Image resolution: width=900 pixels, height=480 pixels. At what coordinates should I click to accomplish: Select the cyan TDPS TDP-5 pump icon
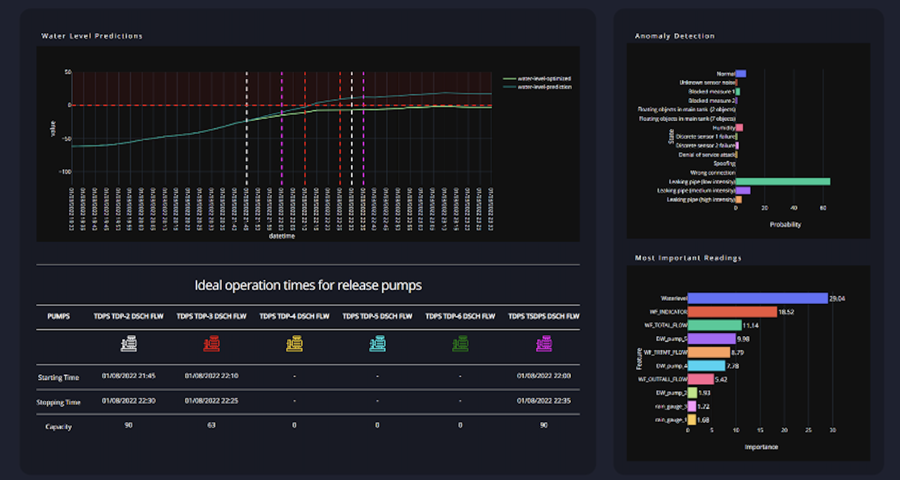click(x=377, y=343)
